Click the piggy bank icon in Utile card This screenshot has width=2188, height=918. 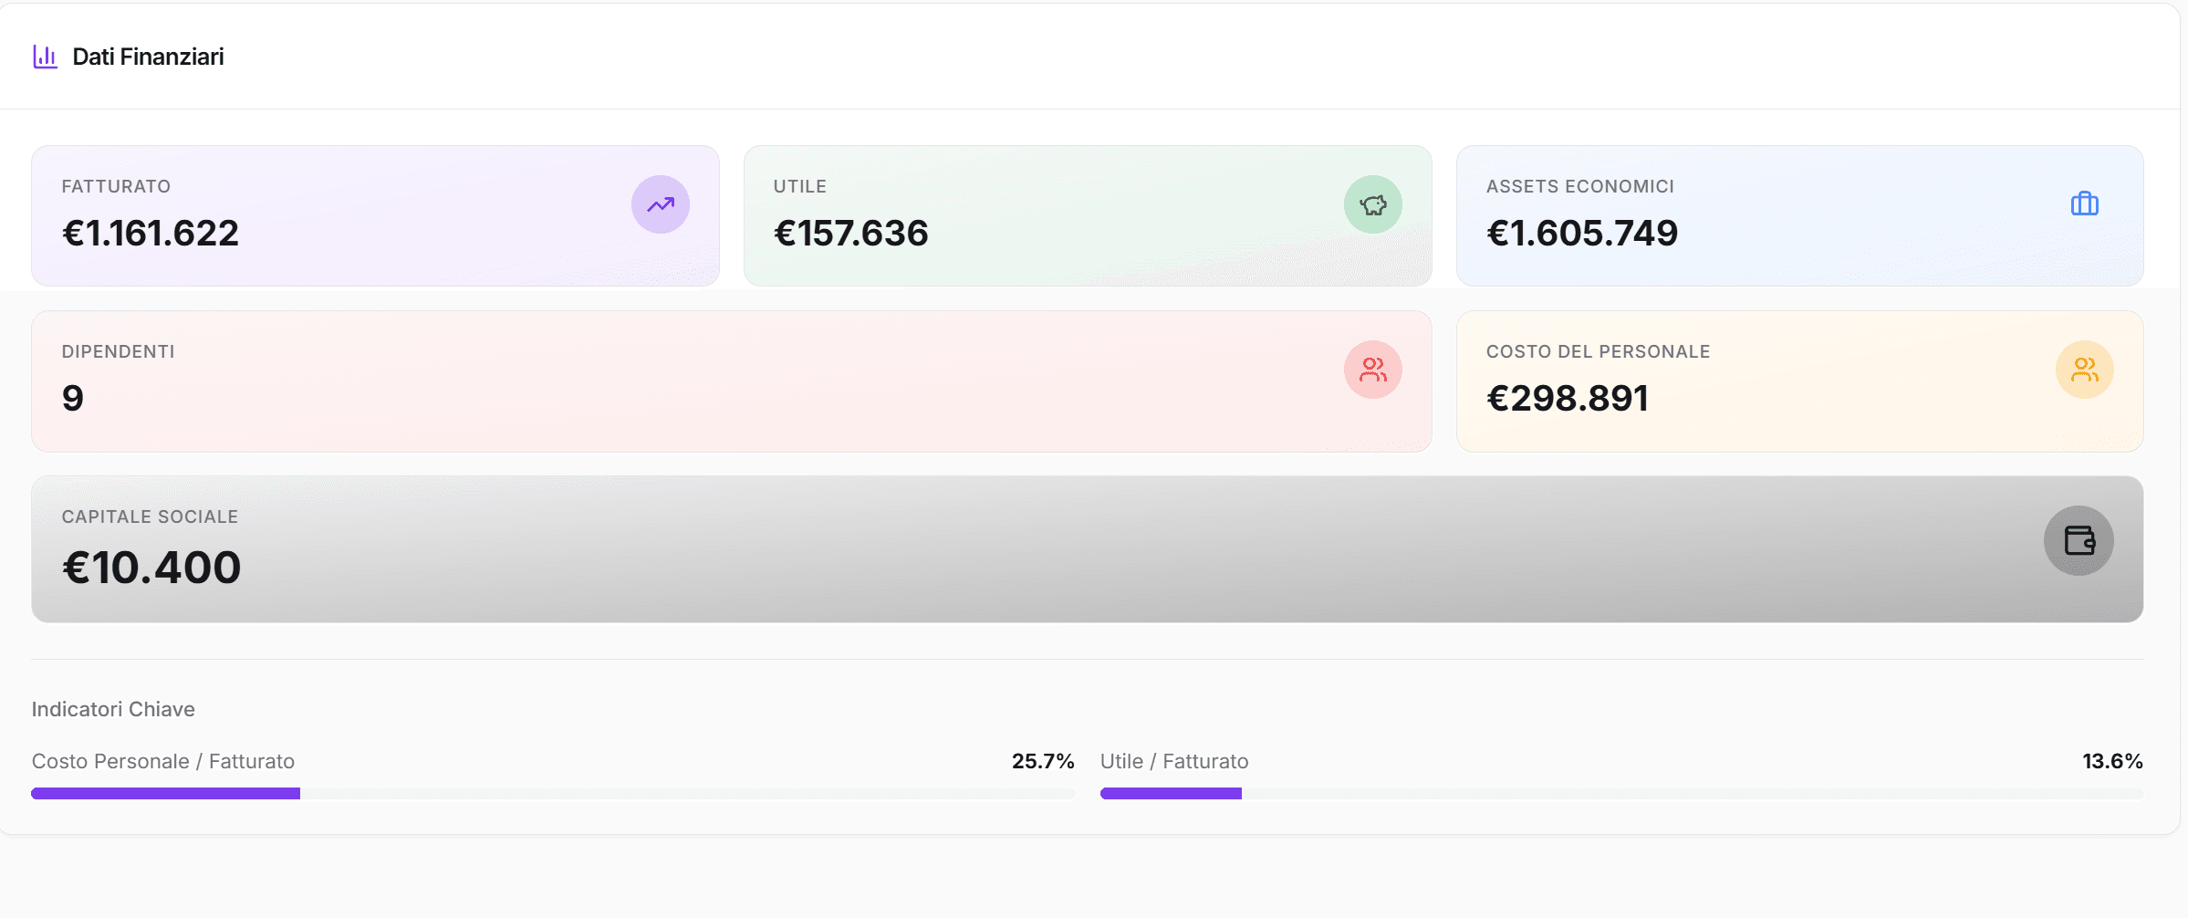(x=1372, y=204)
